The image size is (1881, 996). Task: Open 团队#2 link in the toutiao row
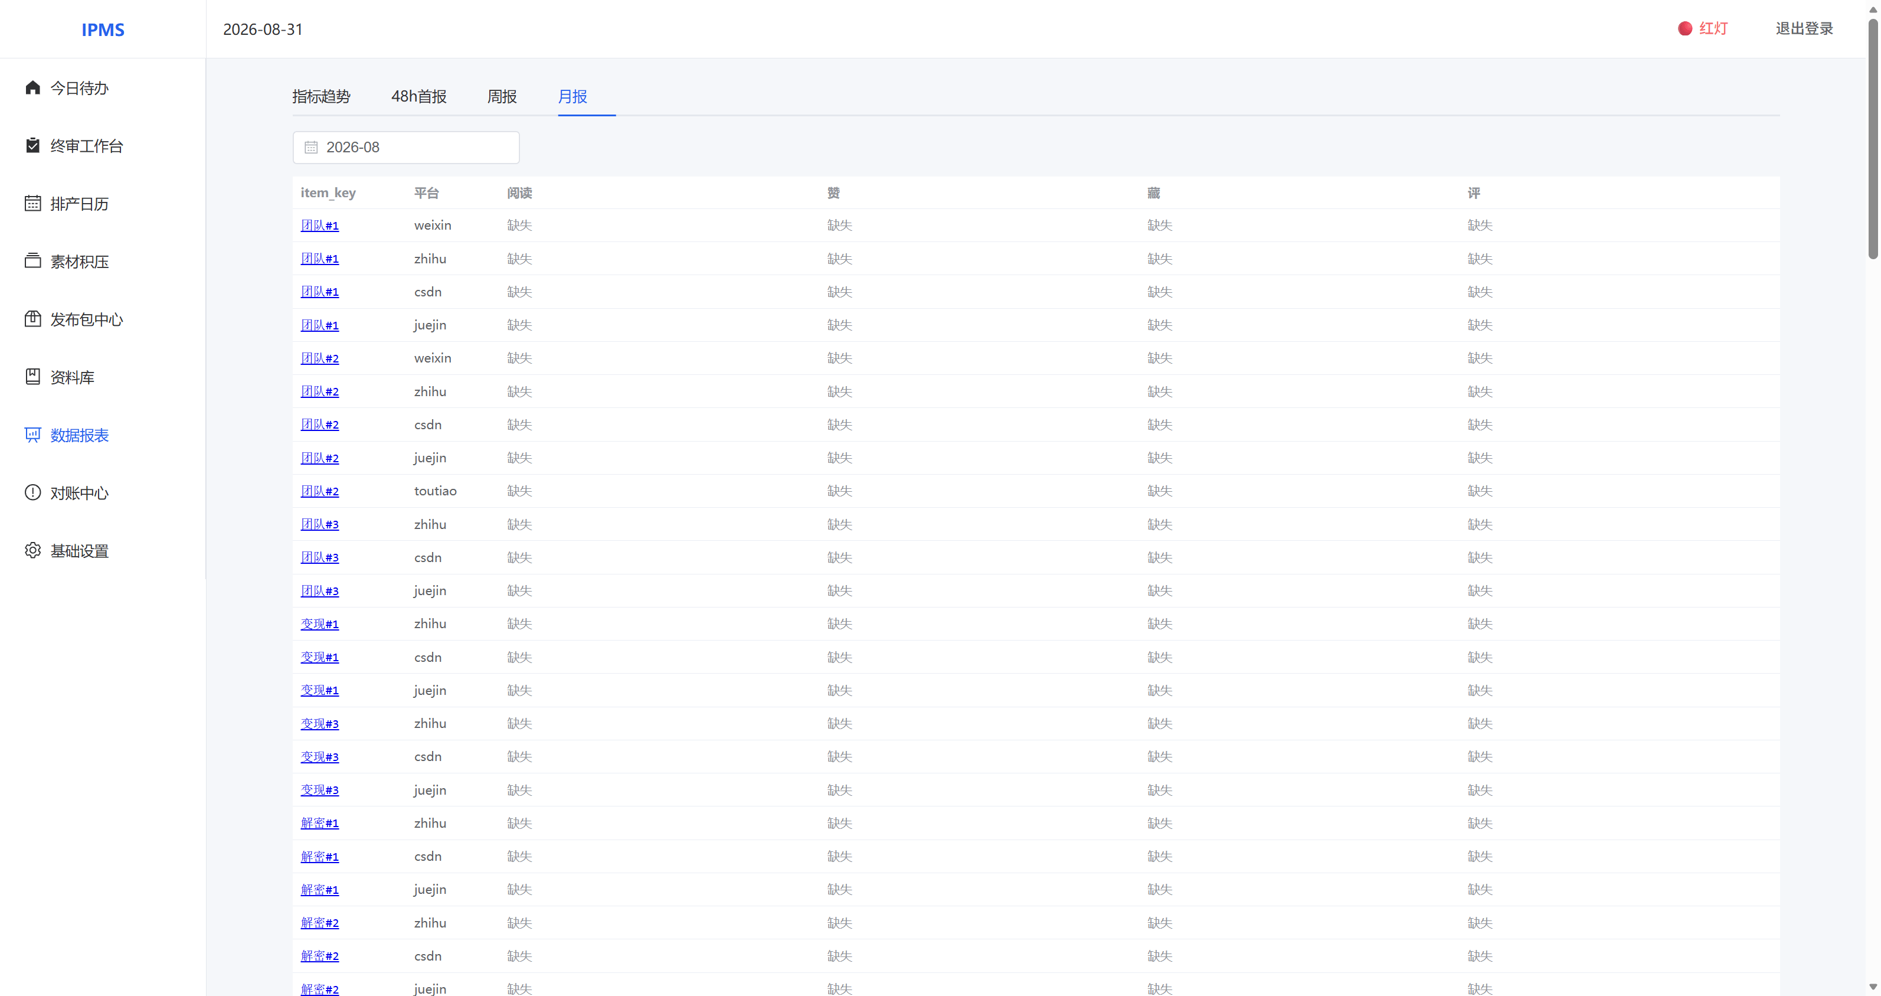320,491
